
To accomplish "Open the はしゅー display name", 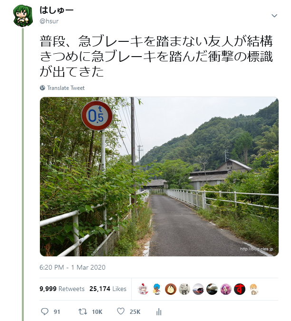I will [x=57, y=10].
